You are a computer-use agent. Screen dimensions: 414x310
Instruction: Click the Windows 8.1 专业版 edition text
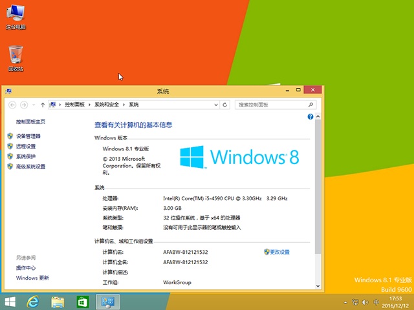click(125, 149)
